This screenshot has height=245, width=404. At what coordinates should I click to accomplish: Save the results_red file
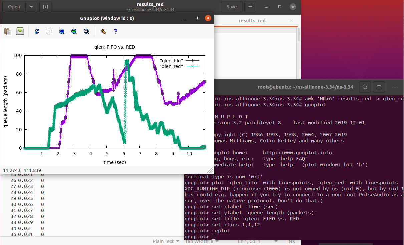tap(231, 7)
